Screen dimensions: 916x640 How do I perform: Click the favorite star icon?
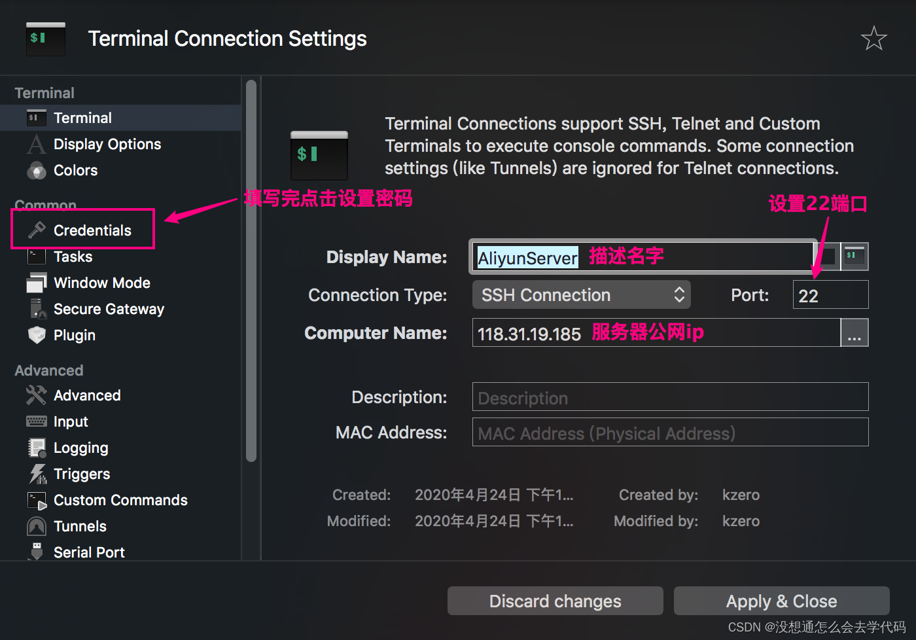click(873, 39)
